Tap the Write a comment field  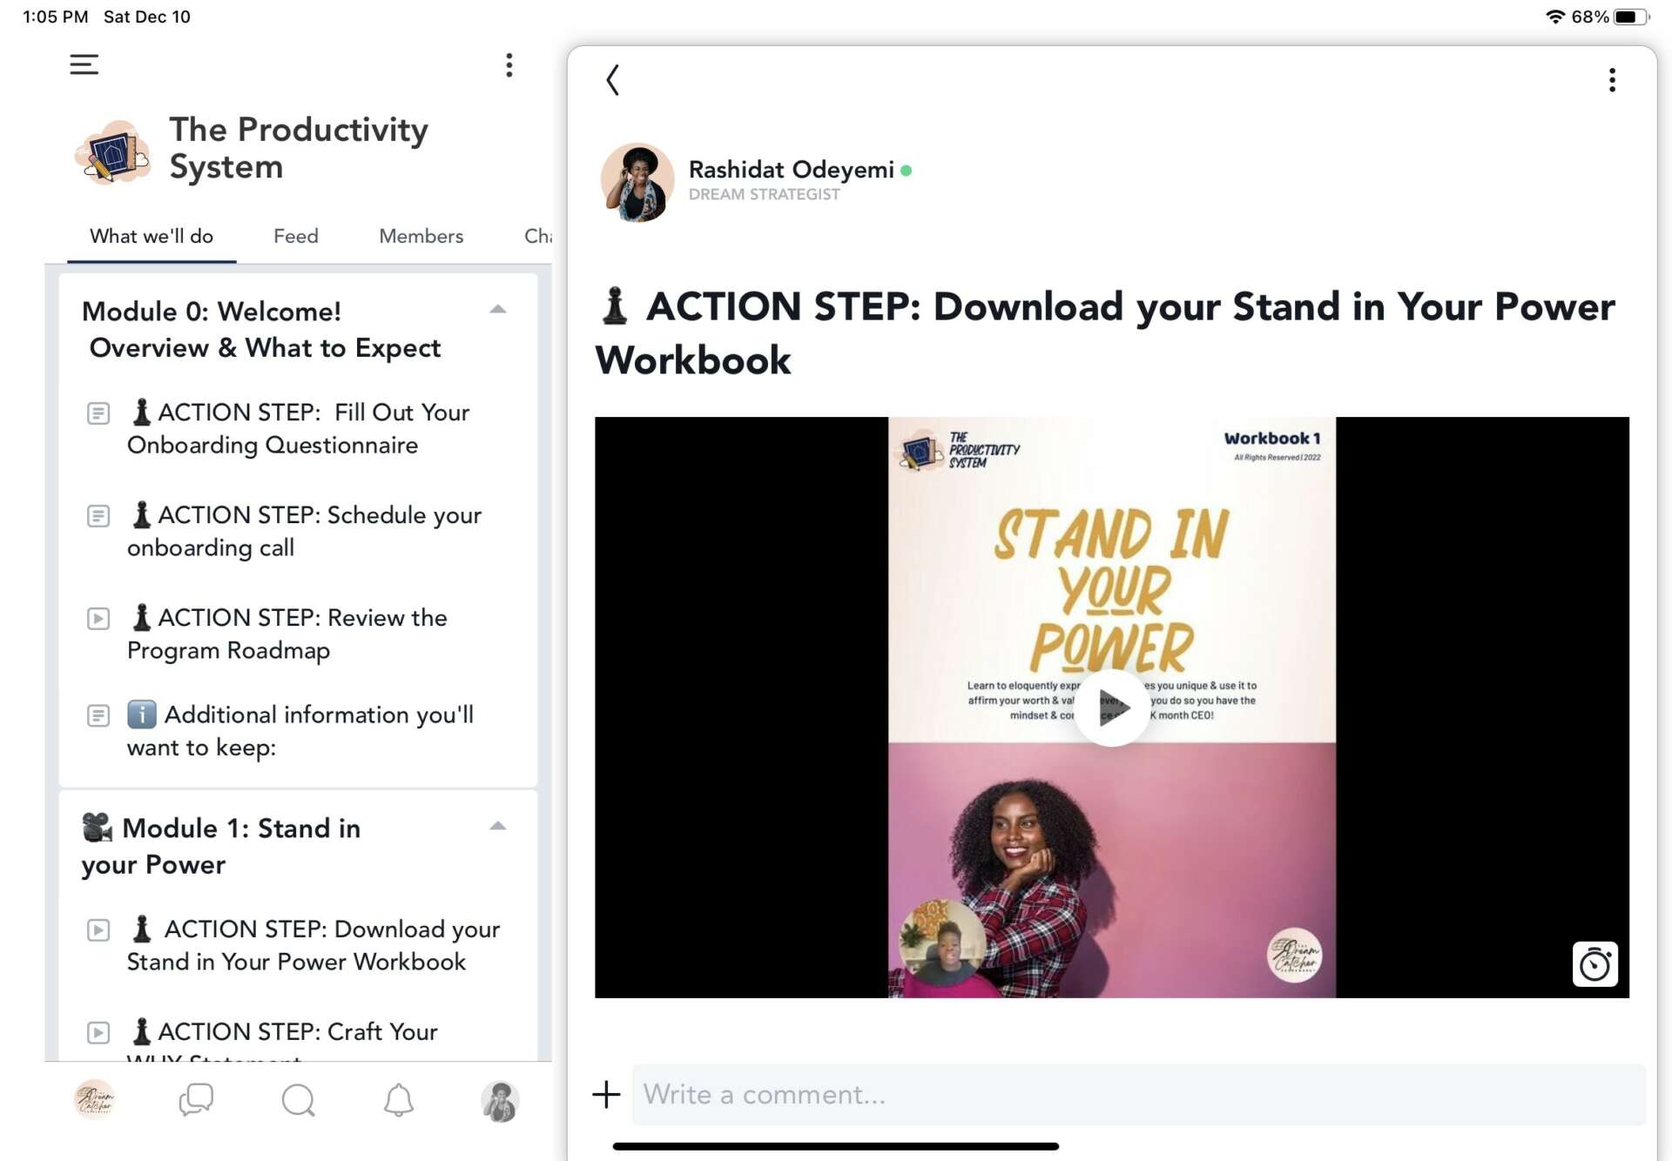pyautogui.click(x=1137, y=1094)
